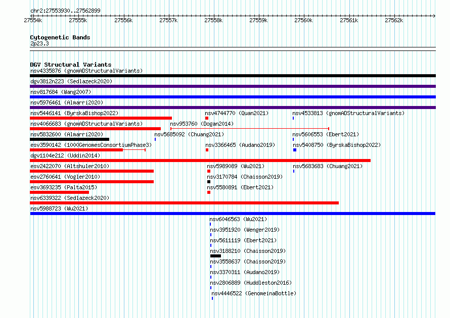Select nsv5446141 ByrskaBishop2022 label

pos(74,113)
